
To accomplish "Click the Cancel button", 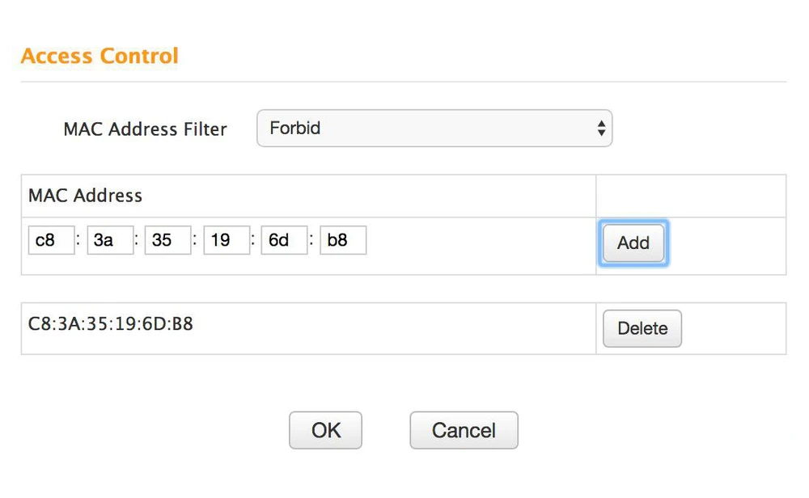I will pyautogui.click(x=464, y=430).
